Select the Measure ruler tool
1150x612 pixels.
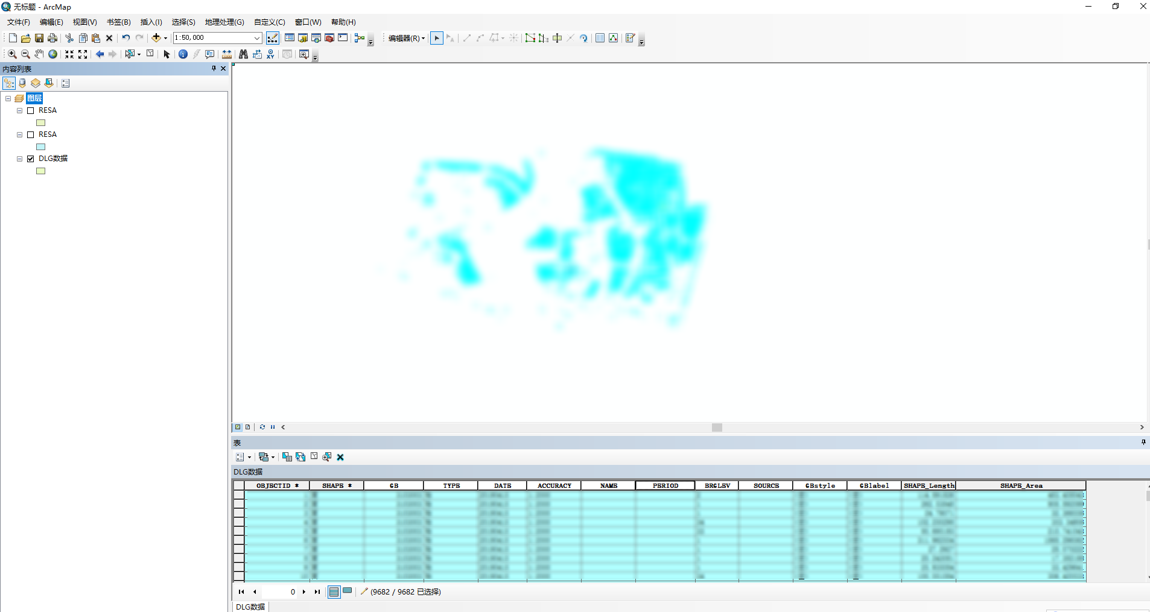coord(227,54)
